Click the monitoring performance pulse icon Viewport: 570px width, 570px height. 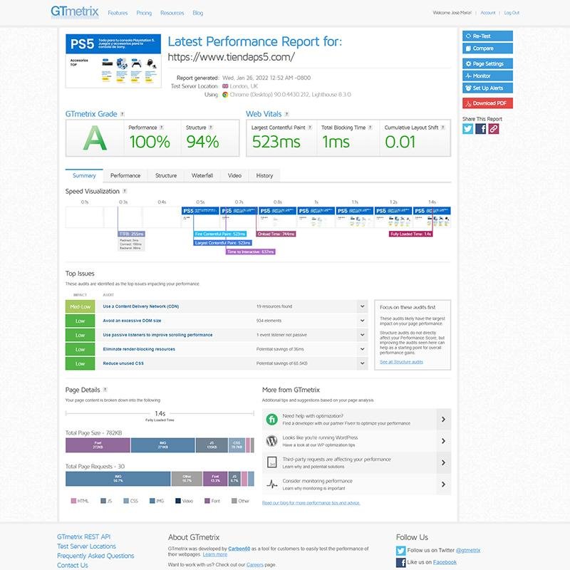pyautogui.click(x=272, y=484)
